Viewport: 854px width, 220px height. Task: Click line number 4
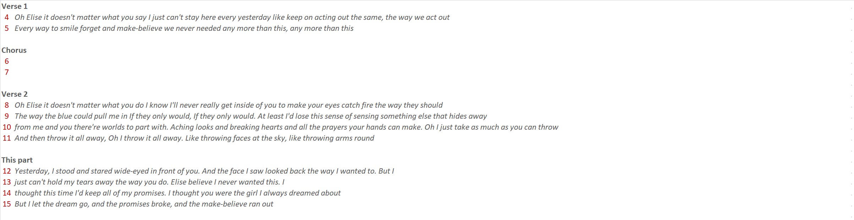pos(7,17)
